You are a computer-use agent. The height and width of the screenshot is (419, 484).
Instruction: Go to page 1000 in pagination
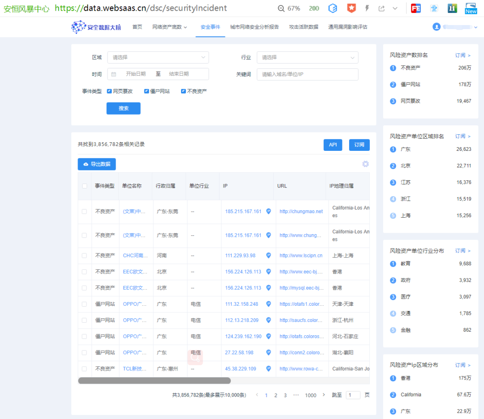311,395
